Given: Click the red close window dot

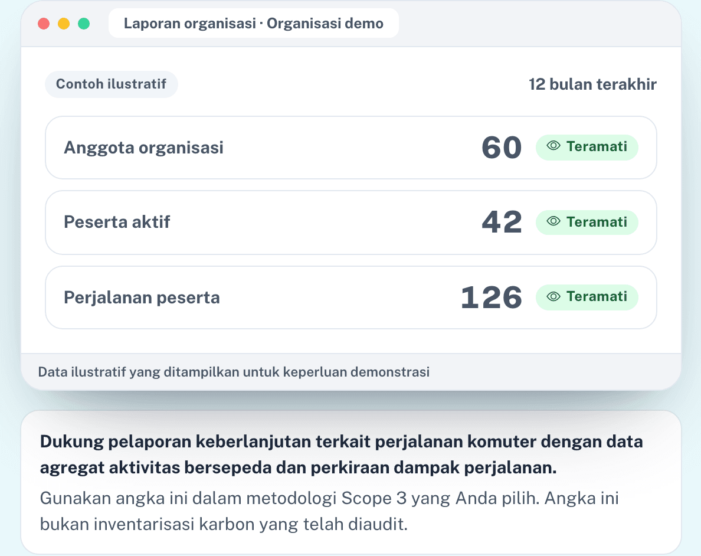Looking at the screenshot, I should [x=44, y=23].
